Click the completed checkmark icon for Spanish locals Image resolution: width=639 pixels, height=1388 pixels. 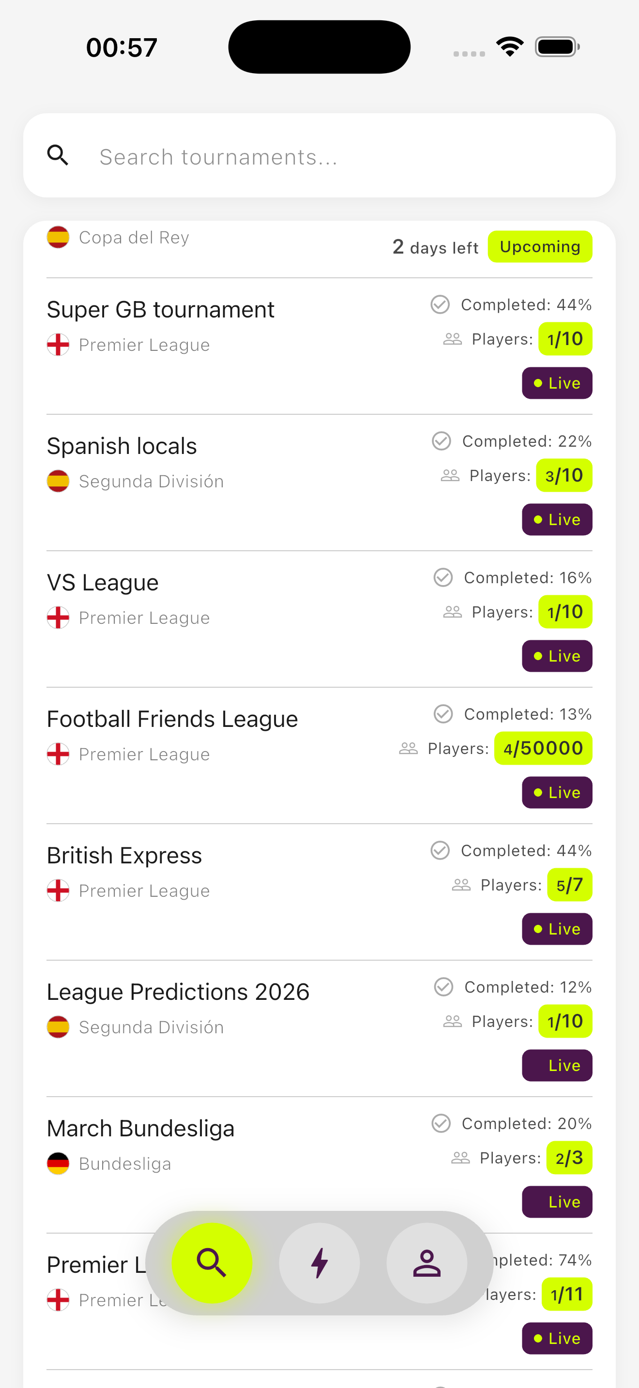tap(441, 441)
